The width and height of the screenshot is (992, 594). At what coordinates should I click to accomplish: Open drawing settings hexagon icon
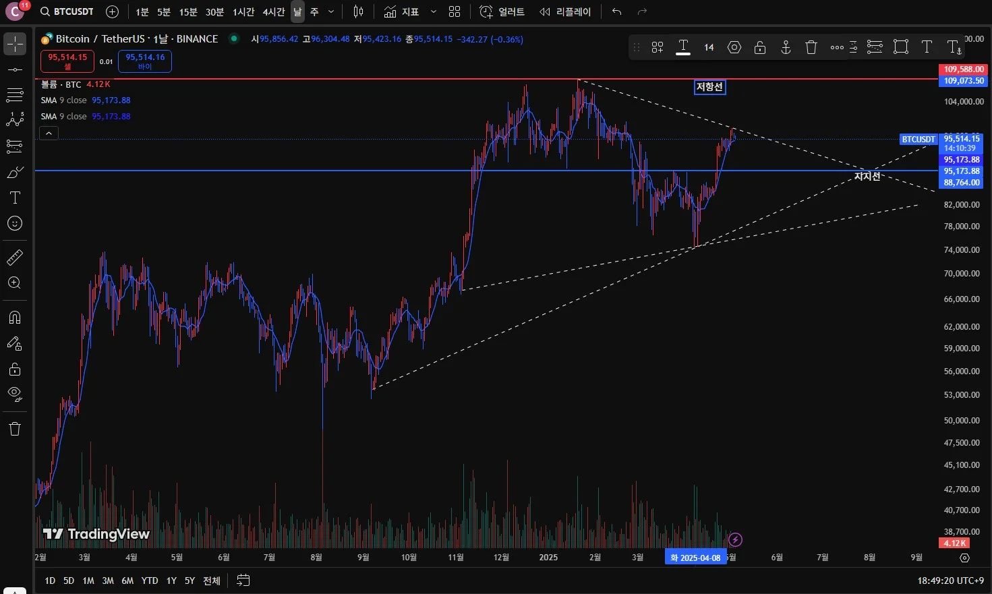(734, 47)
